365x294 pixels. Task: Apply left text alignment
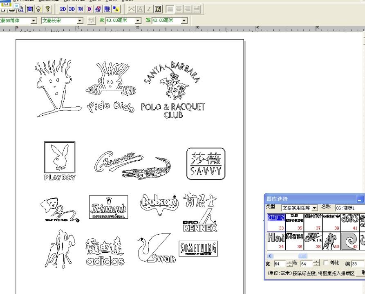[x=170, y=9]
